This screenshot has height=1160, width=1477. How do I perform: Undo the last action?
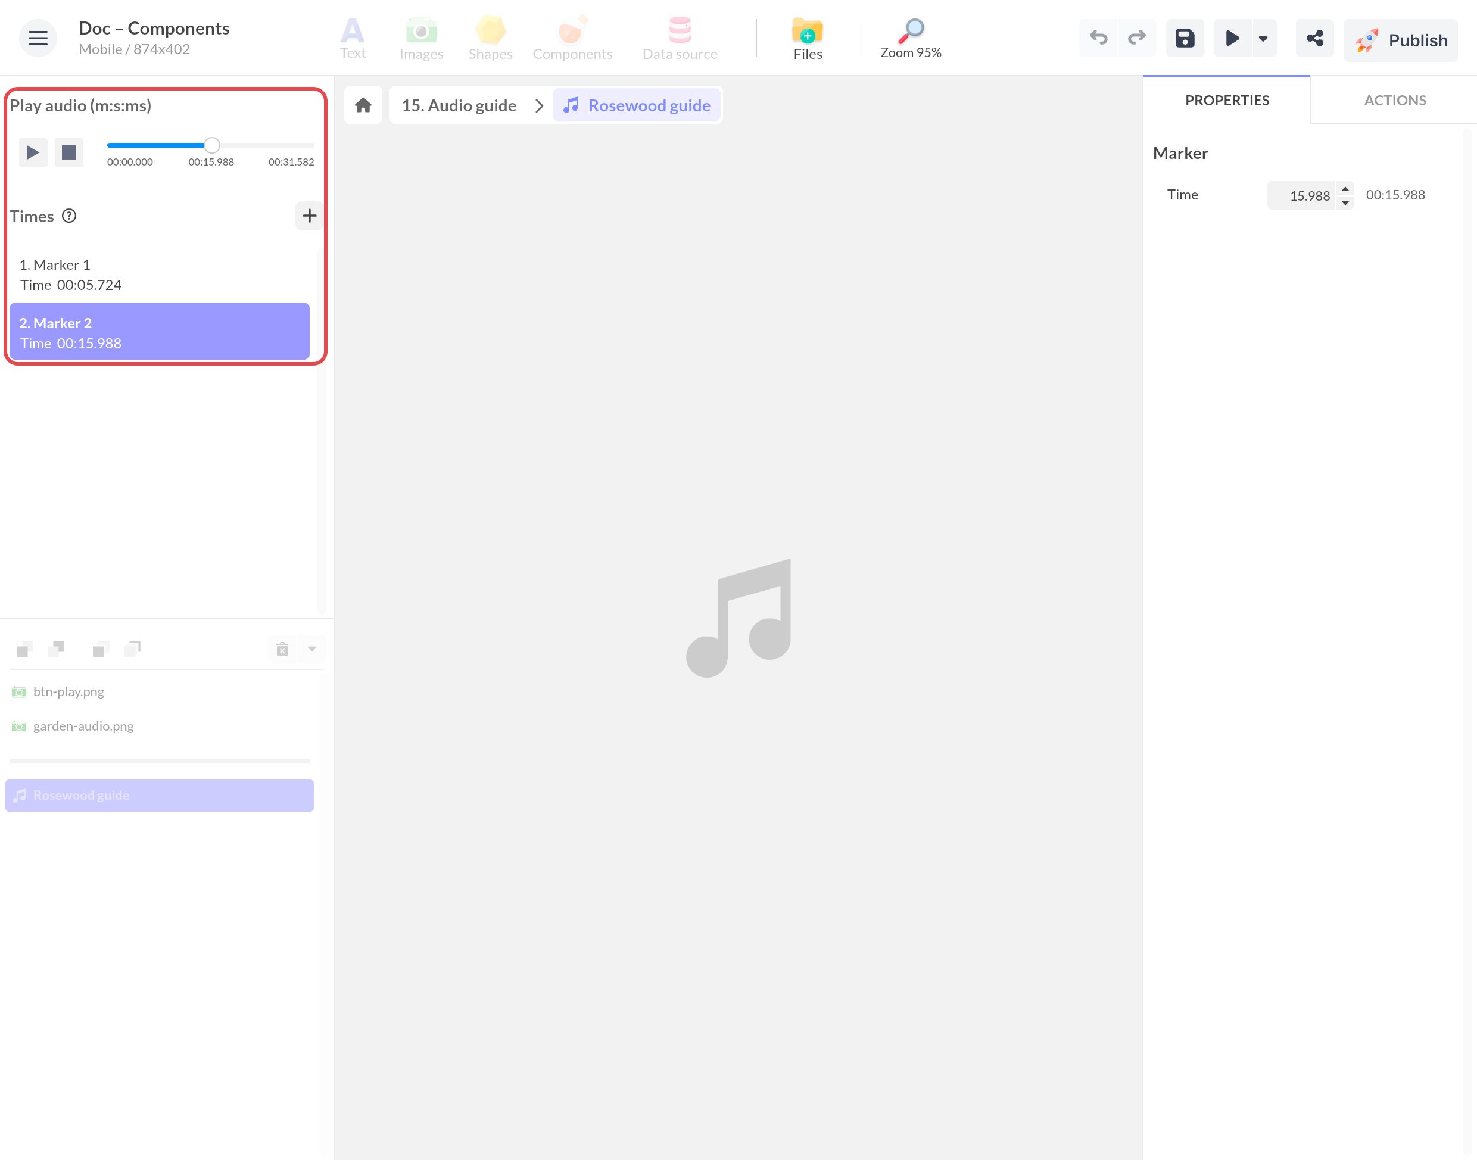coord(1098,38)
